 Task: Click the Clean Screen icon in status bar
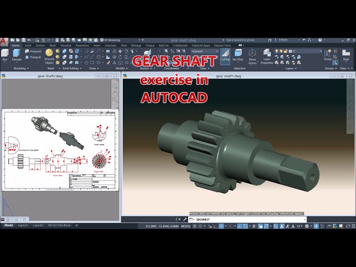348,226
